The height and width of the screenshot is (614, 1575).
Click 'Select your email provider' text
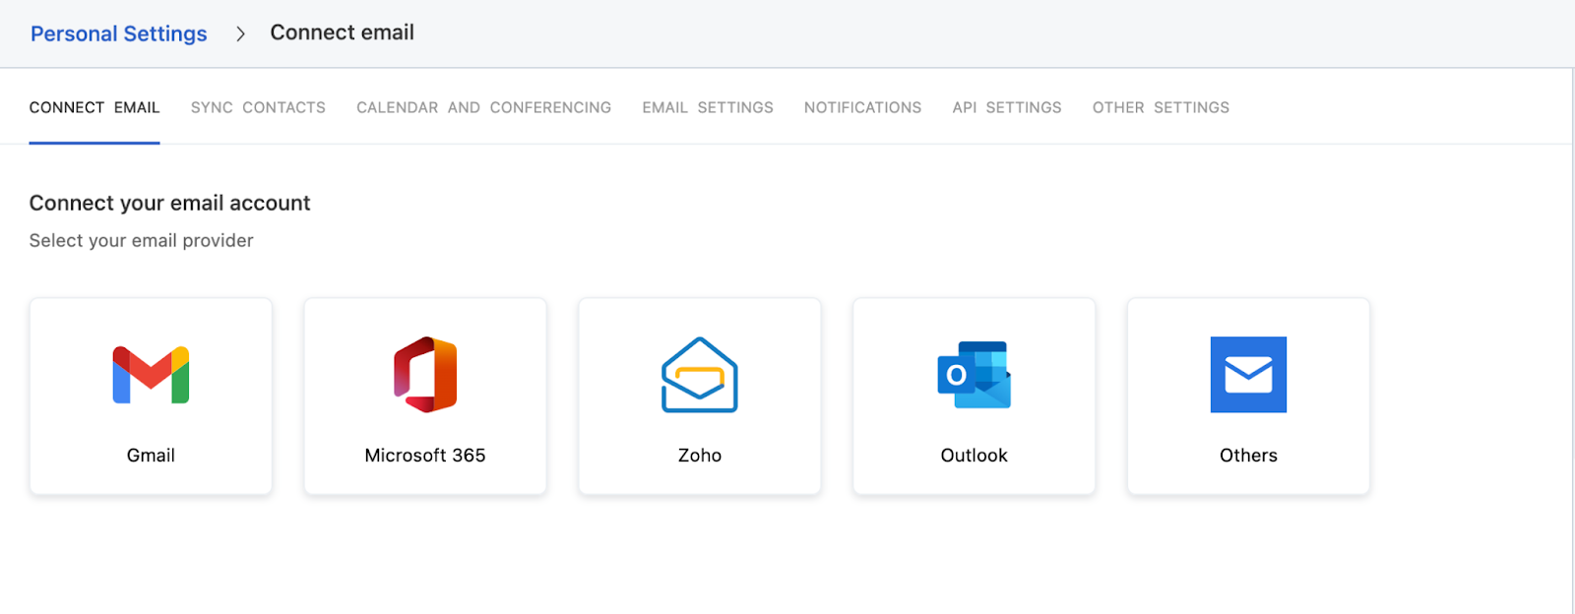141,241
